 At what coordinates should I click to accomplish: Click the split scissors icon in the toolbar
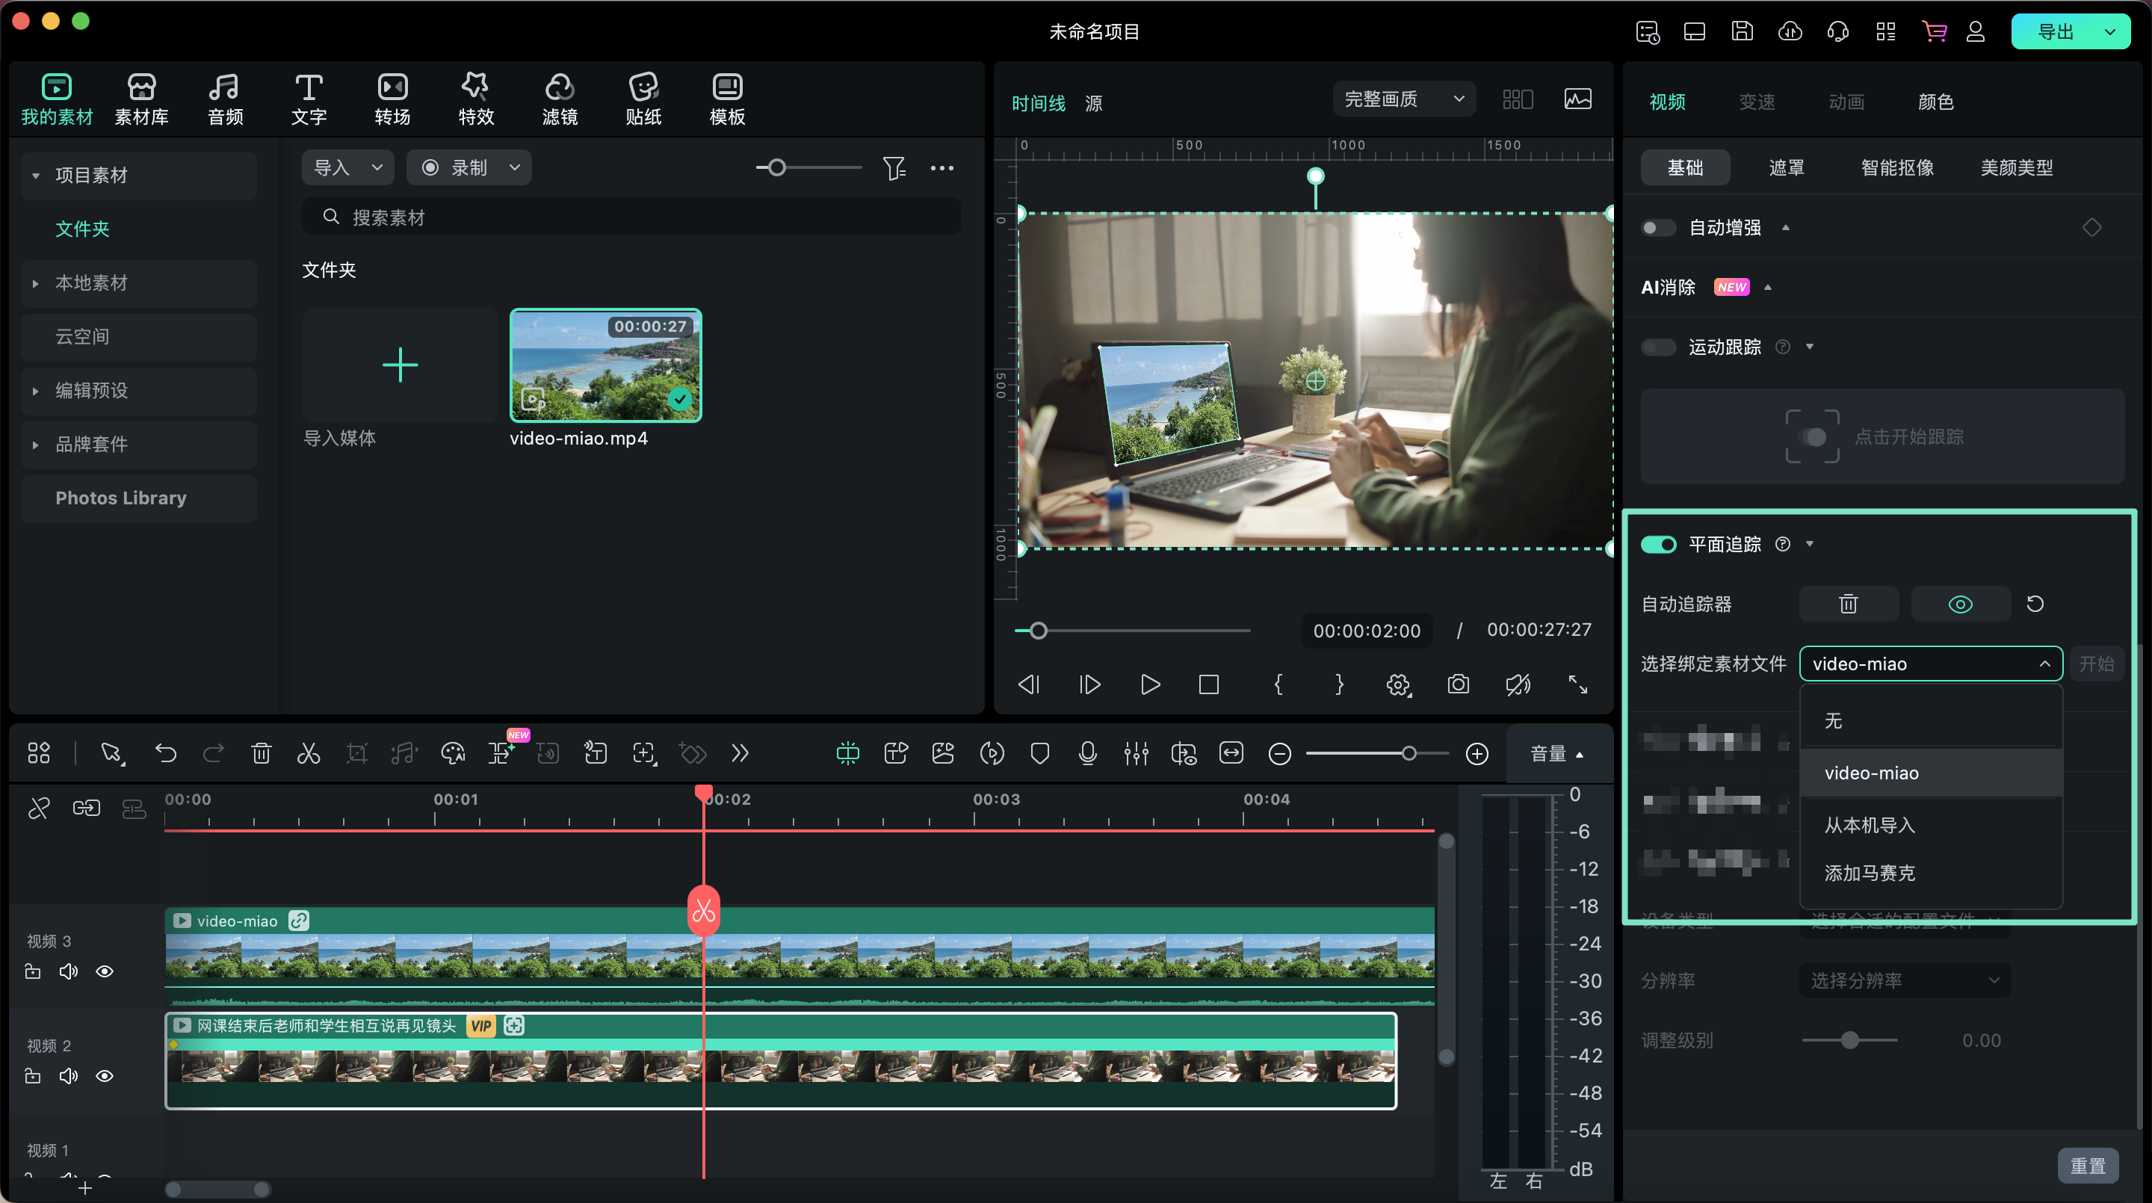click(x=309, y=753)
